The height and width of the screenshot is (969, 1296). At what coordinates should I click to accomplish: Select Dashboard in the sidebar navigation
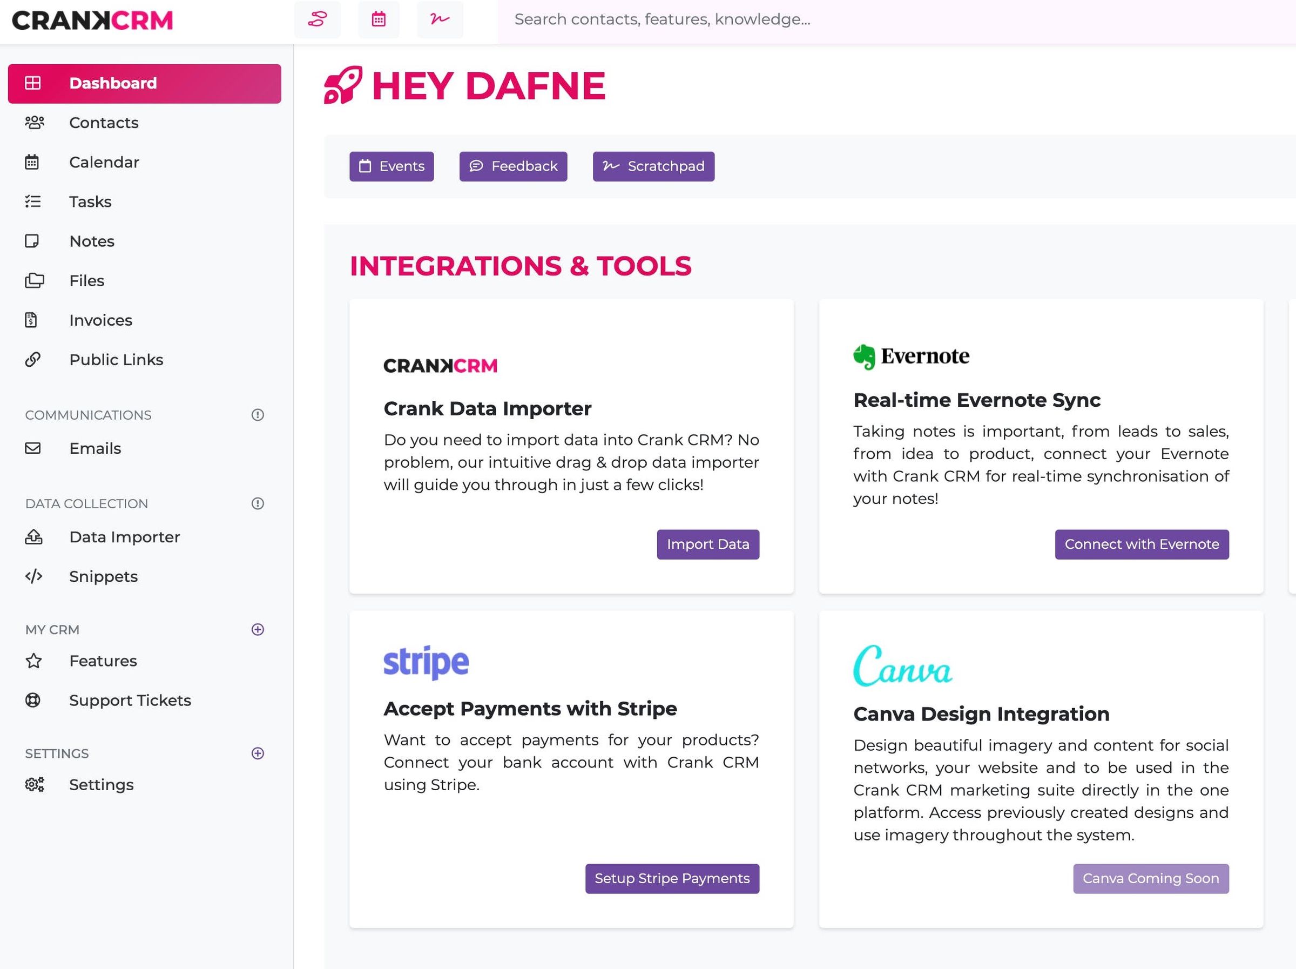(113, 83)
